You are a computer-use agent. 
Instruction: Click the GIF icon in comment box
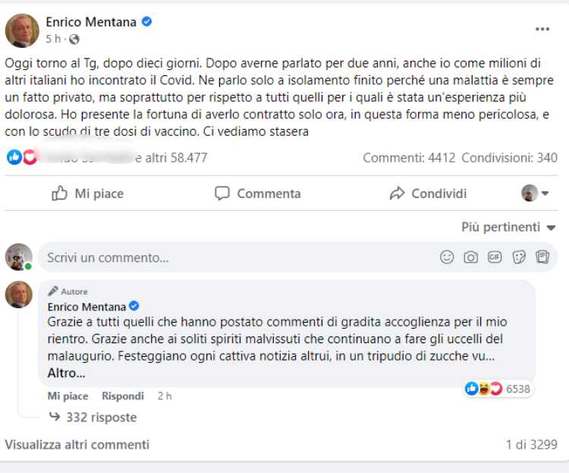pyautogui.click(x=495, y=257)
